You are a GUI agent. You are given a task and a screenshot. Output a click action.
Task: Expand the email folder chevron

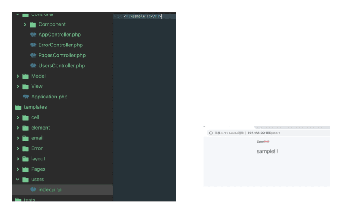coord(18,138)
